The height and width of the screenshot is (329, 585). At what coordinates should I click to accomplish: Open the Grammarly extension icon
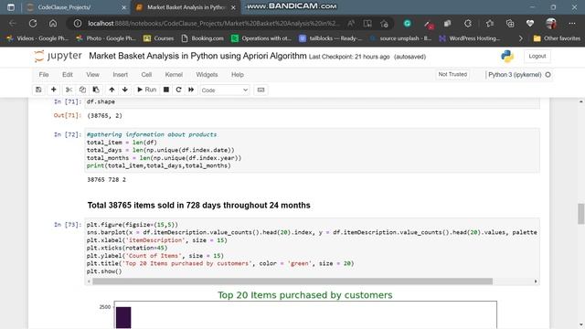pos(408,24)
